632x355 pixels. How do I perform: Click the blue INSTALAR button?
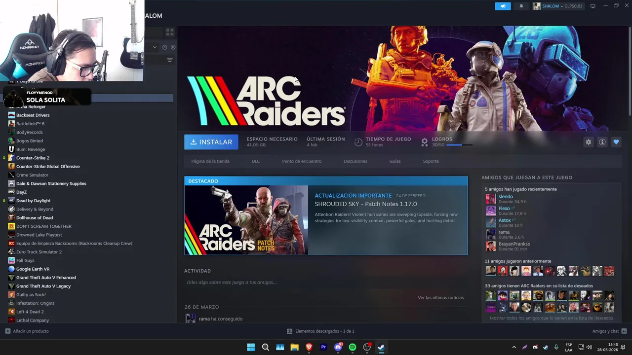[x=211, y=142]
